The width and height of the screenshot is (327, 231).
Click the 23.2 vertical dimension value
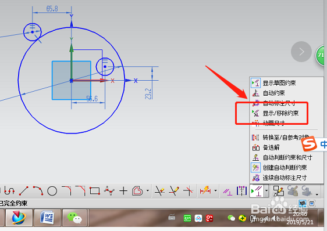point(148,93)
